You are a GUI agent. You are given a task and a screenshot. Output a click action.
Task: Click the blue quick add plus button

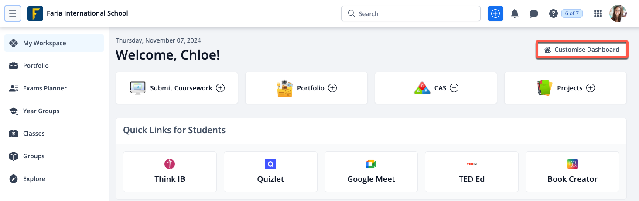(495, 13)
